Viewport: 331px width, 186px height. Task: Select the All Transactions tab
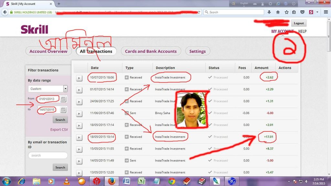click(96, 51)
